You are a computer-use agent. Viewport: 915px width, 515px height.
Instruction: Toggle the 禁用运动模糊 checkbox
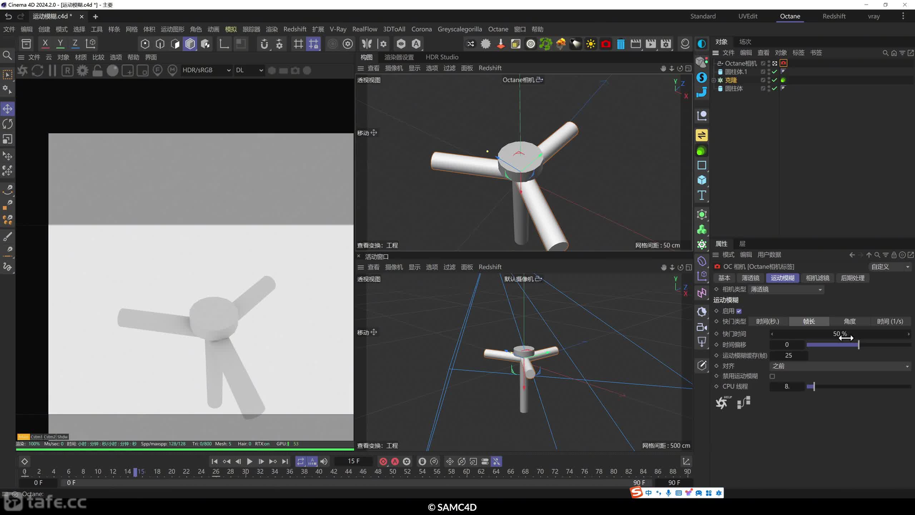point(772,376)
